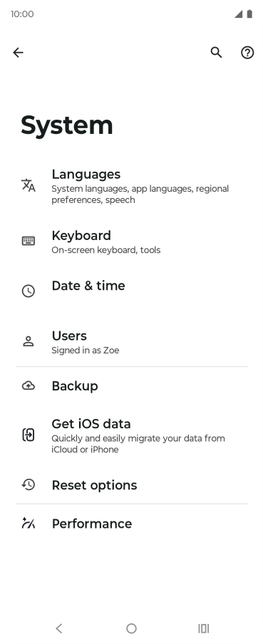263x644 pixels.
Task: Open Keyboard settings entry
Action: coord(131,242)
